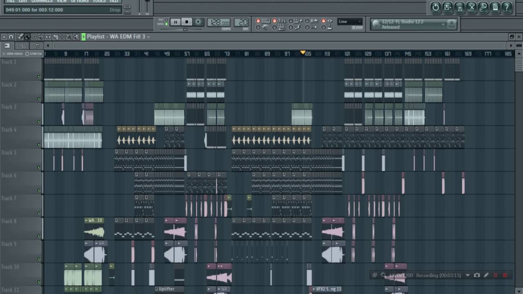Click the 128.000 tempo display
The image size is (523, 294).
click(x=218, y=22)
